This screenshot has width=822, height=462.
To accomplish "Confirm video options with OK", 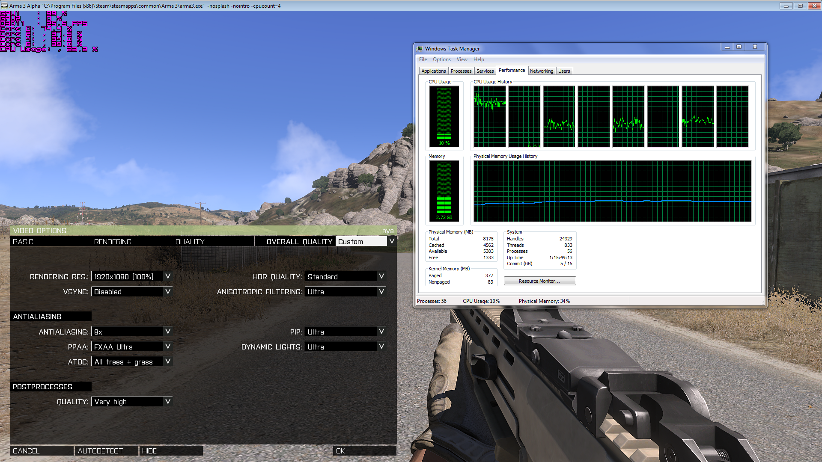I will pos(364,451).
